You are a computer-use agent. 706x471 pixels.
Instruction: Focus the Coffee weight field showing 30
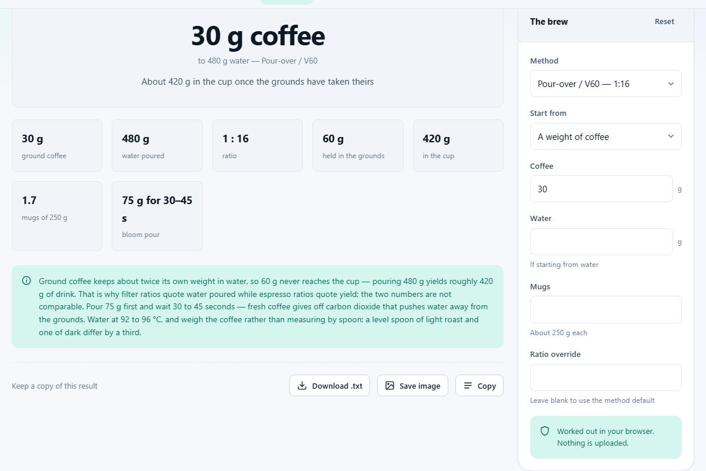[601, 189]
